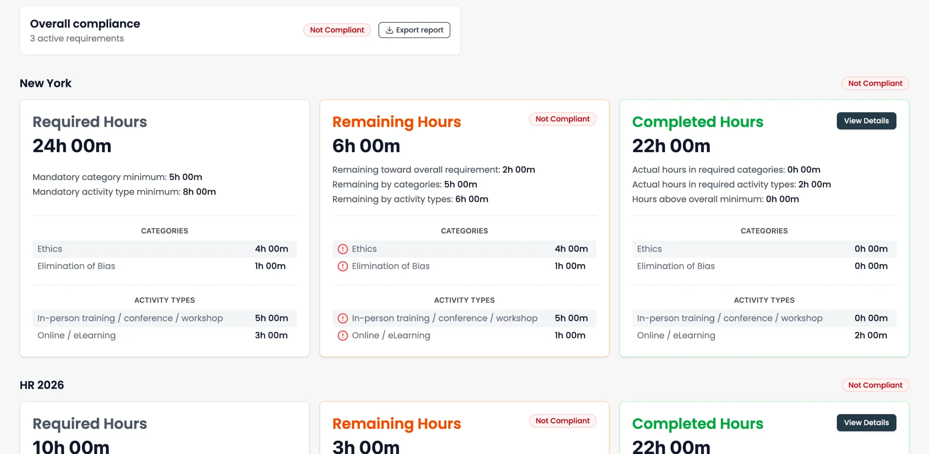Click the Export report button
The width and height of the screenshot is (929, 454).
point(414,30)
